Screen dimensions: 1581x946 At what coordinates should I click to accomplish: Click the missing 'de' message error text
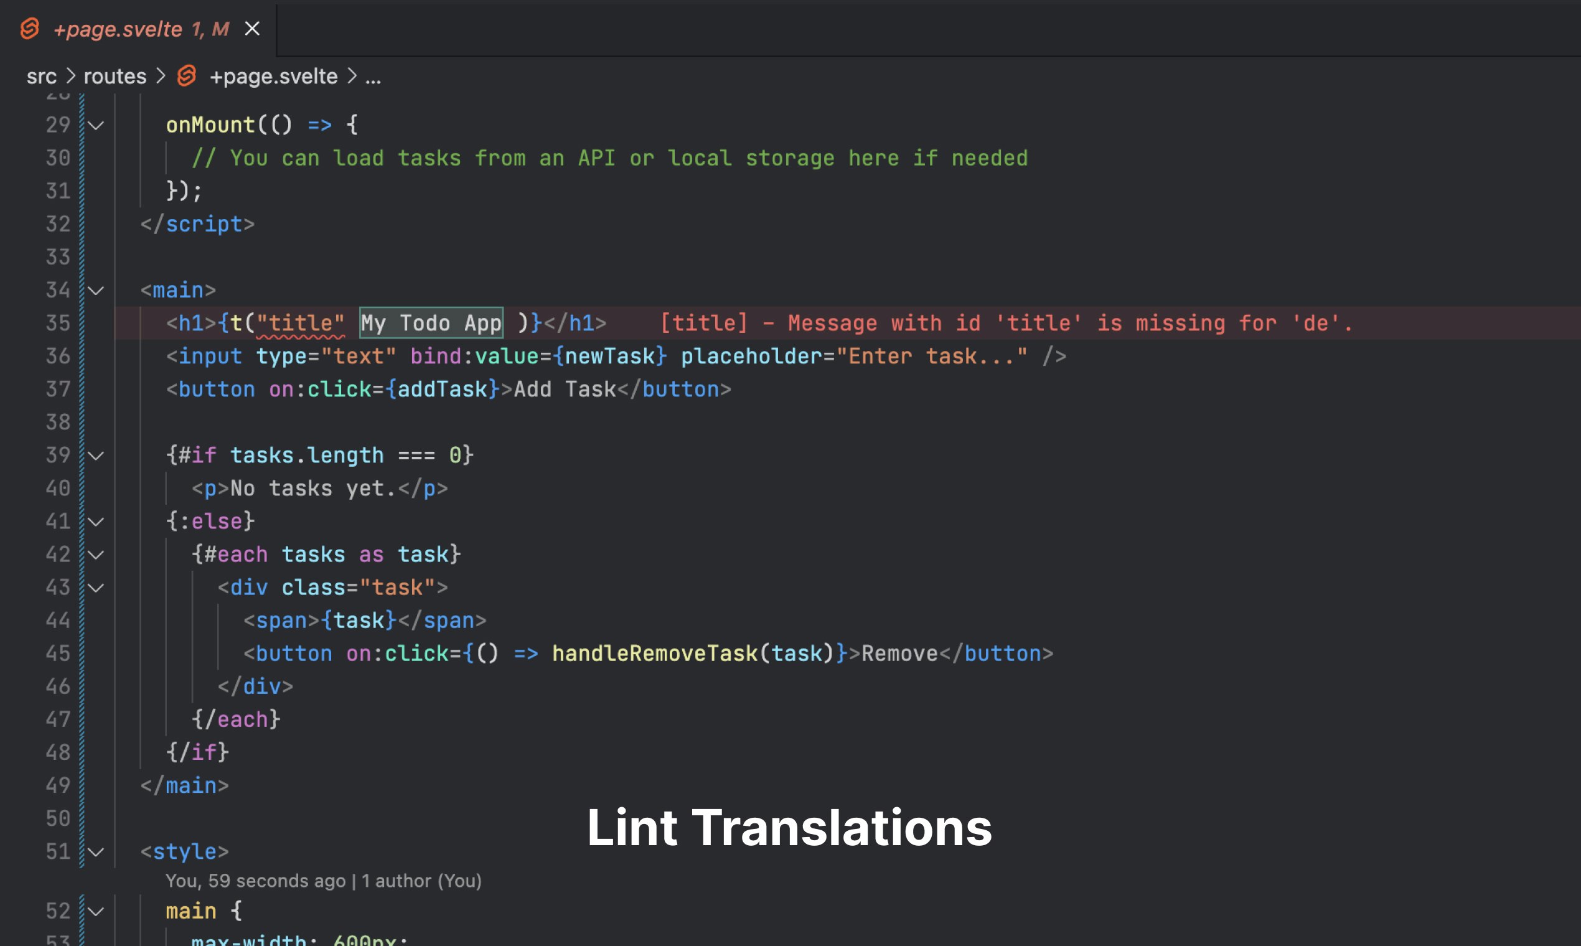(x=1006, y=323)
